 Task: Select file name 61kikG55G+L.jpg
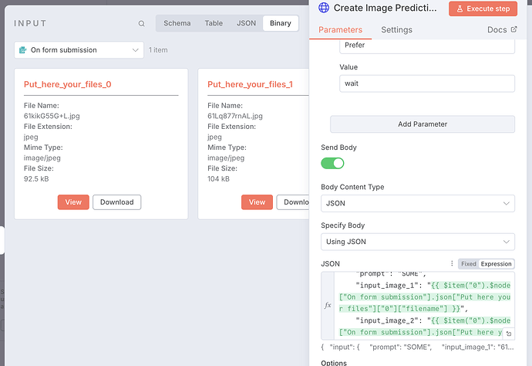pos(52,116)
